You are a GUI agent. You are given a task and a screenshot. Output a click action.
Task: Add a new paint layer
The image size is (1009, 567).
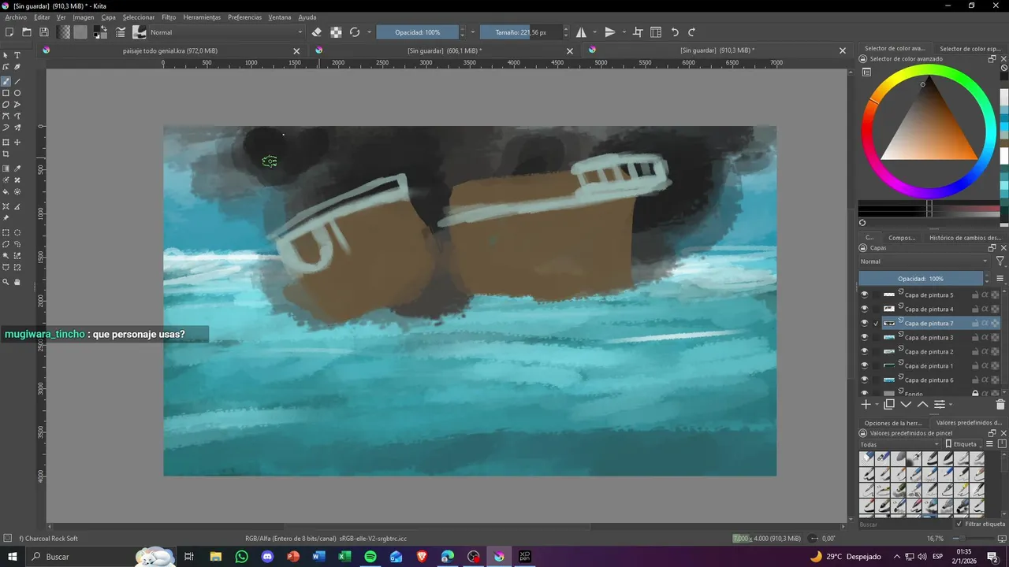[x=866, y=404]
